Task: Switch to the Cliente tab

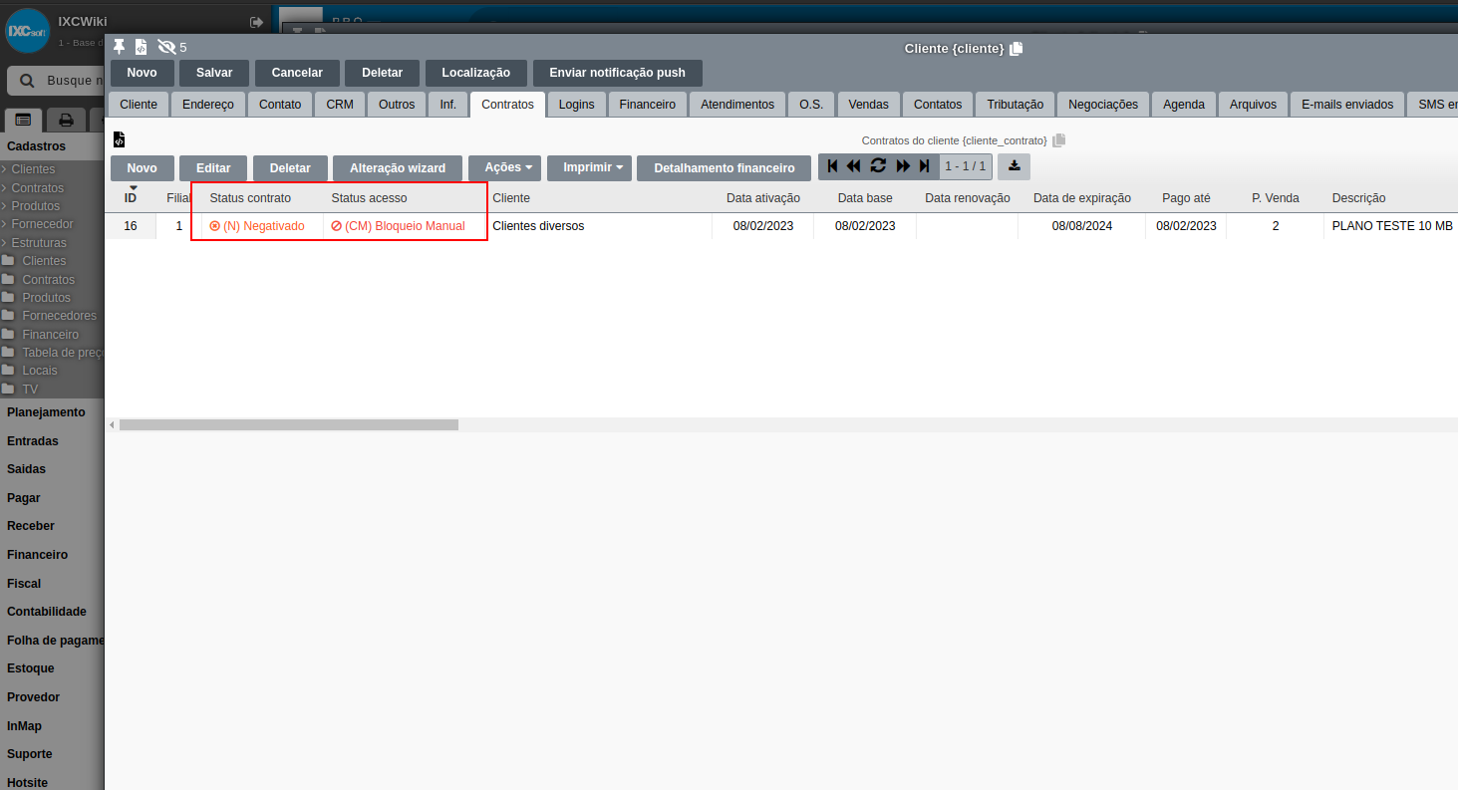Action: click(139, 105)
